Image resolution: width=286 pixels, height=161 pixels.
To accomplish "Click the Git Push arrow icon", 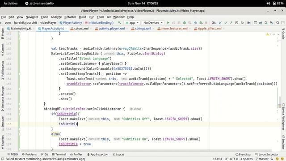I will 231,23.
